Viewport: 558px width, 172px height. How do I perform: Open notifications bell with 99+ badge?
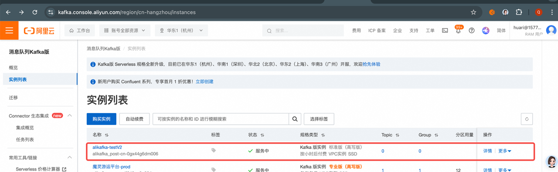pyautogui.click(x=458, y=31)
